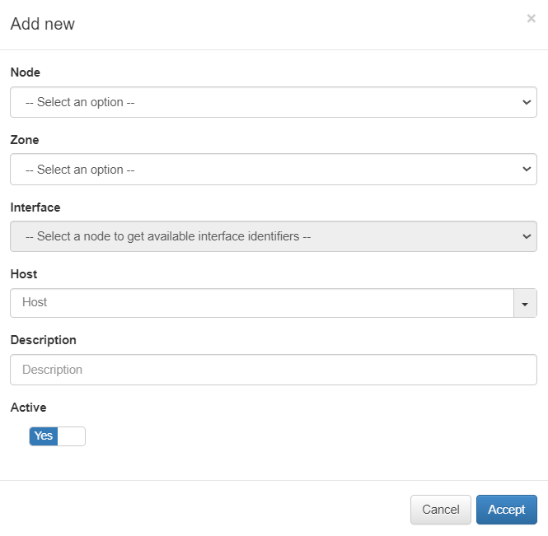548x536 pixels.
Task: Open the Zone select dropdown
Action: click(x=264, y=170)
